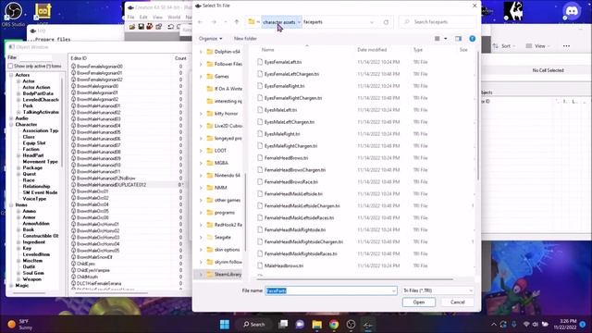Click the folder sidebar scrollbar
This screenshot has height=333, width=592.
pos(245,212)
